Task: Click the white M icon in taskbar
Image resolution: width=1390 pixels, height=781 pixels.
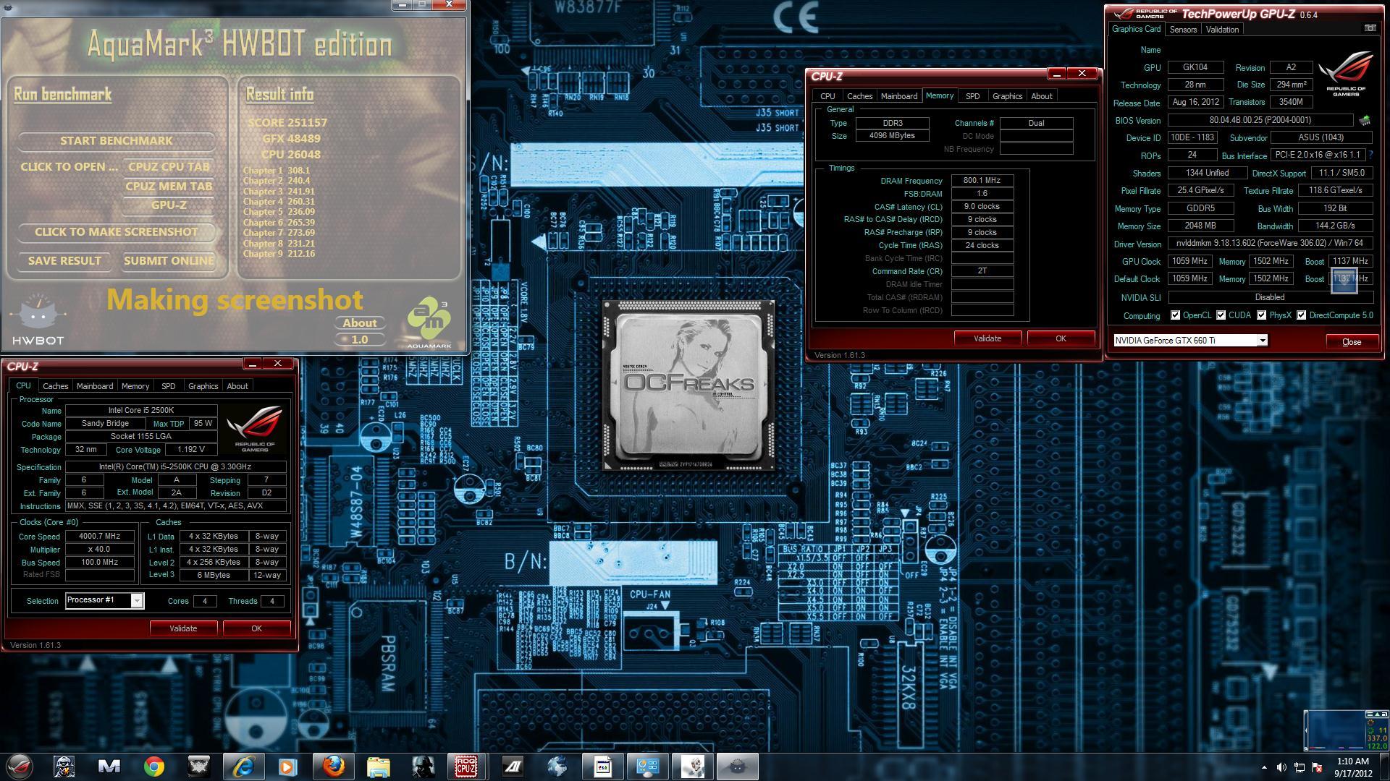Action: (109, 767)
